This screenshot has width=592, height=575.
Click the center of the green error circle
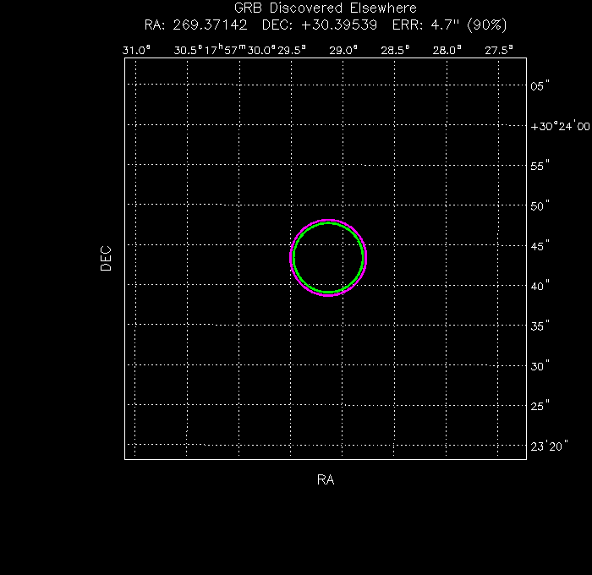click(x=328, y=258)
